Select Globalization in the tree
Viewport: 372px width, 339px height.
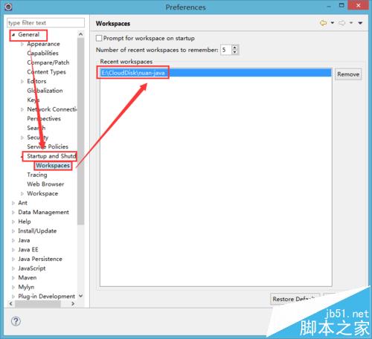(45, 91)
